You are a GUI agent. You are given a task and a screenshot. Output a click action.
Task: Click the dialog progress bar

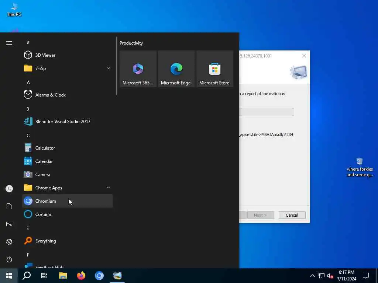[267, 112]
